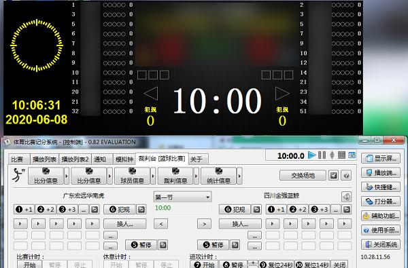Click the 10.28.11.56 address text

pos(375,257)
